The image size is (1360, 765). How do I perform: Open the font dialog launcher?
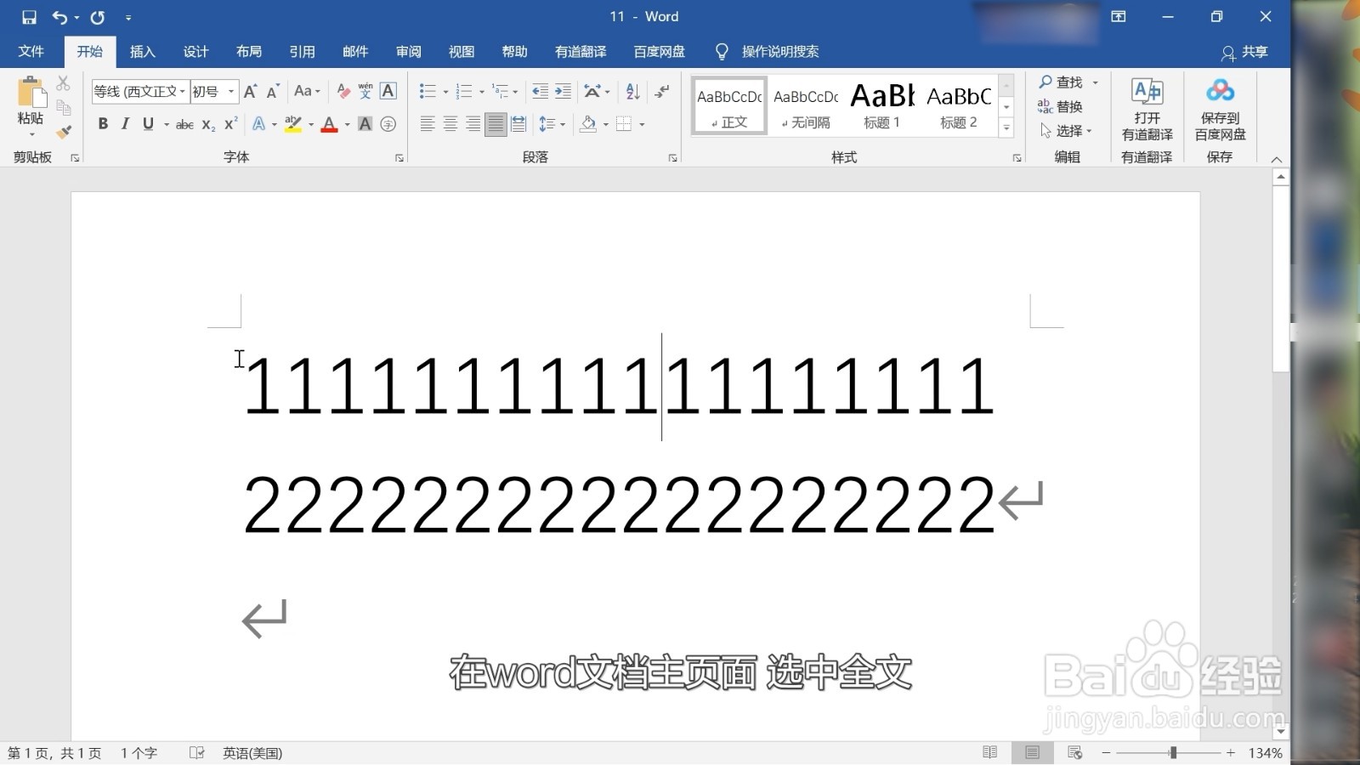[399, 158]
